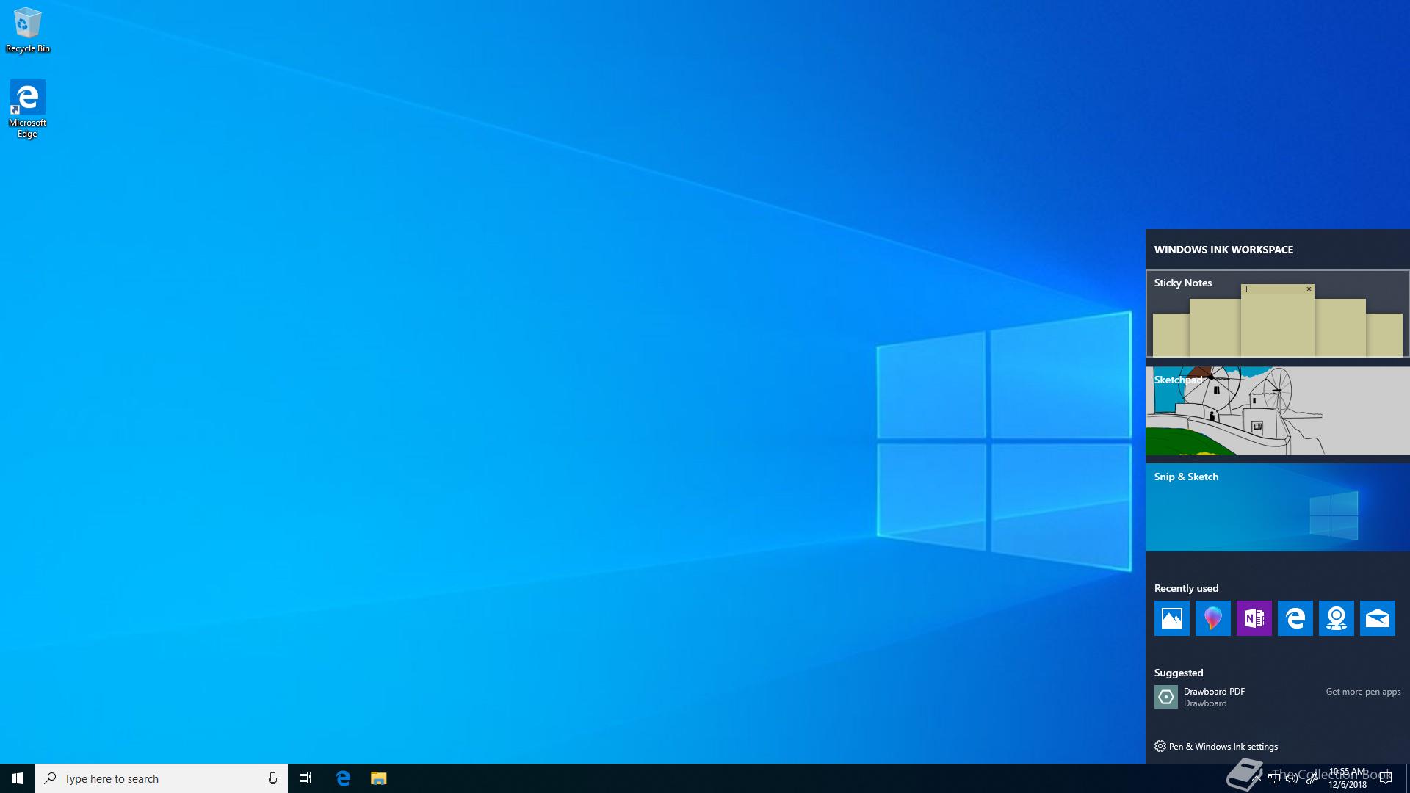Open Microsoft Edge in Recently used row
Image resolution: width=1410 pixels, height=793 pixels.
[1295, 618]
